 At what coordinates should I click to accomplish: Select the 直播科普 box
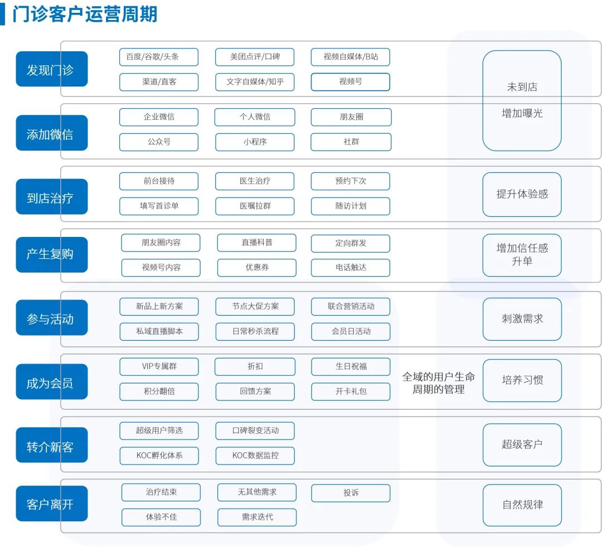[257, 243]
